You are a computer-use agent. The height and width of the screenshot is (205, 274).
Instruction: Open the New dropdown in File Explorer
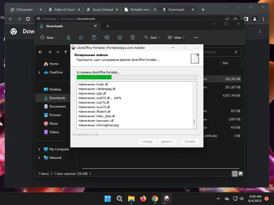pyautogui.click(x=49, y=37)
